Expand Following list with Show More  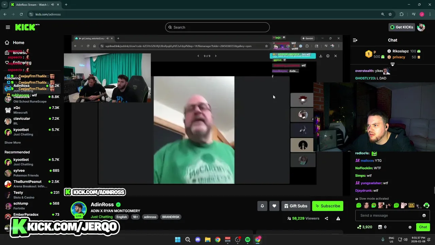click(13, 143)
